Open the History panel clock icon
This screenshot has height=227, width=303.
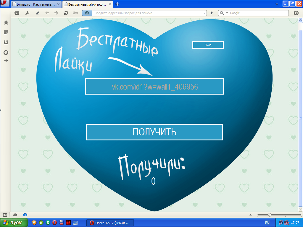6,53
